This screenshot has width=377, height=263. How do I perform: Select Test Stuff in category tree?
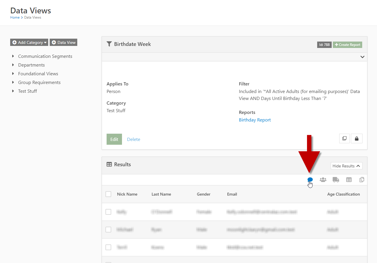point(28,91)
